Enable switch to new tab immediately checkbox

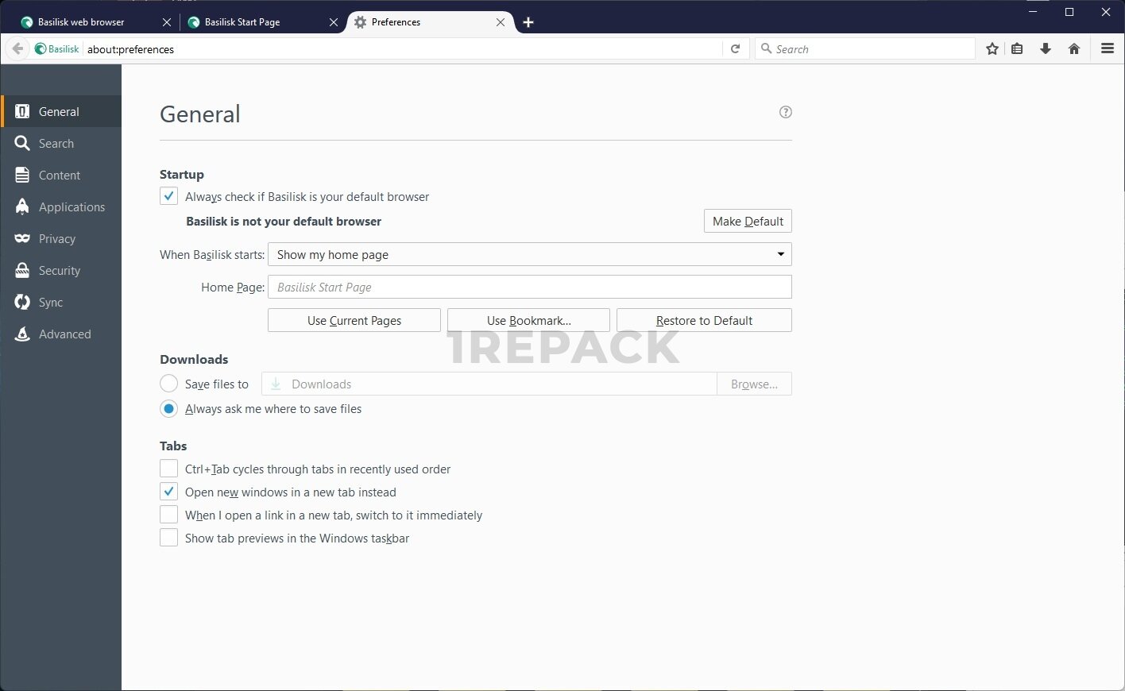[168, 515]
